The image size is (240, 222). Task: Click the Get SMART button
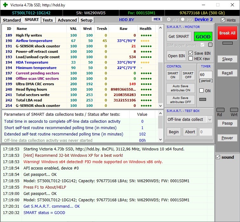point(179,37)
